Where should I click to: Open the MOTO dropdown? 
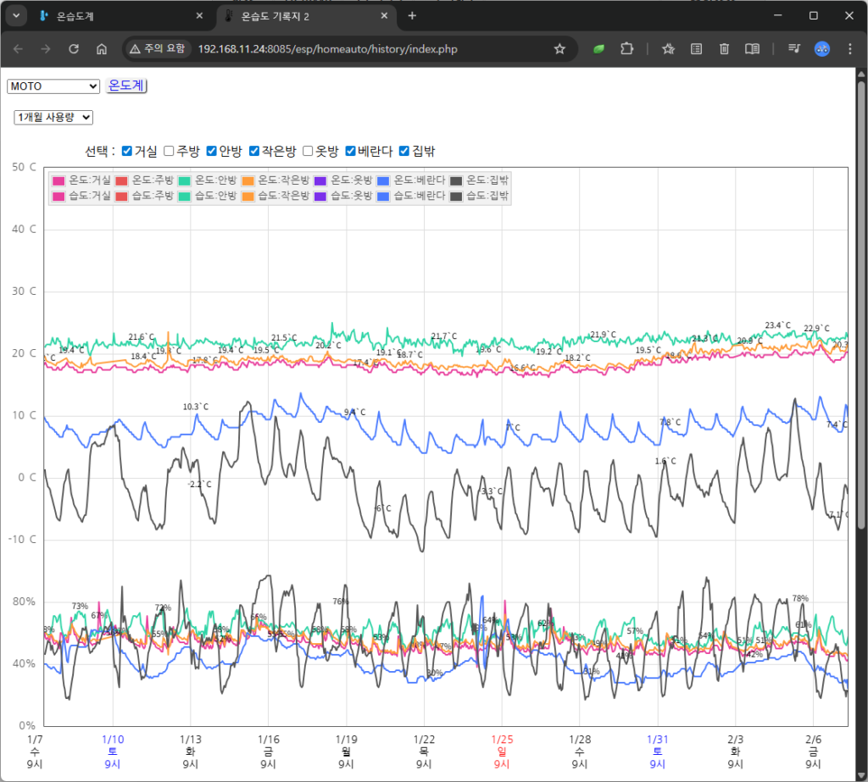tap(53, 86)
